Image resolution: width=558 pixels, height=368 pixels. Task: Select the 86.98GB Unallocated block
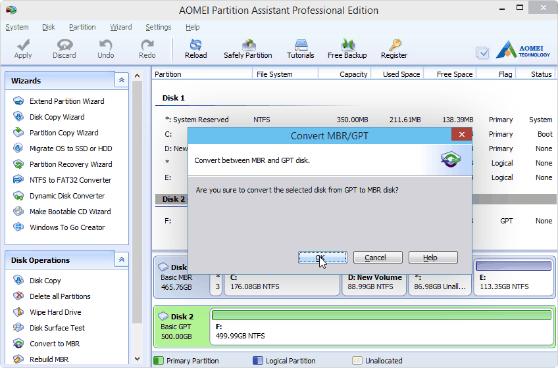(440, 284)
